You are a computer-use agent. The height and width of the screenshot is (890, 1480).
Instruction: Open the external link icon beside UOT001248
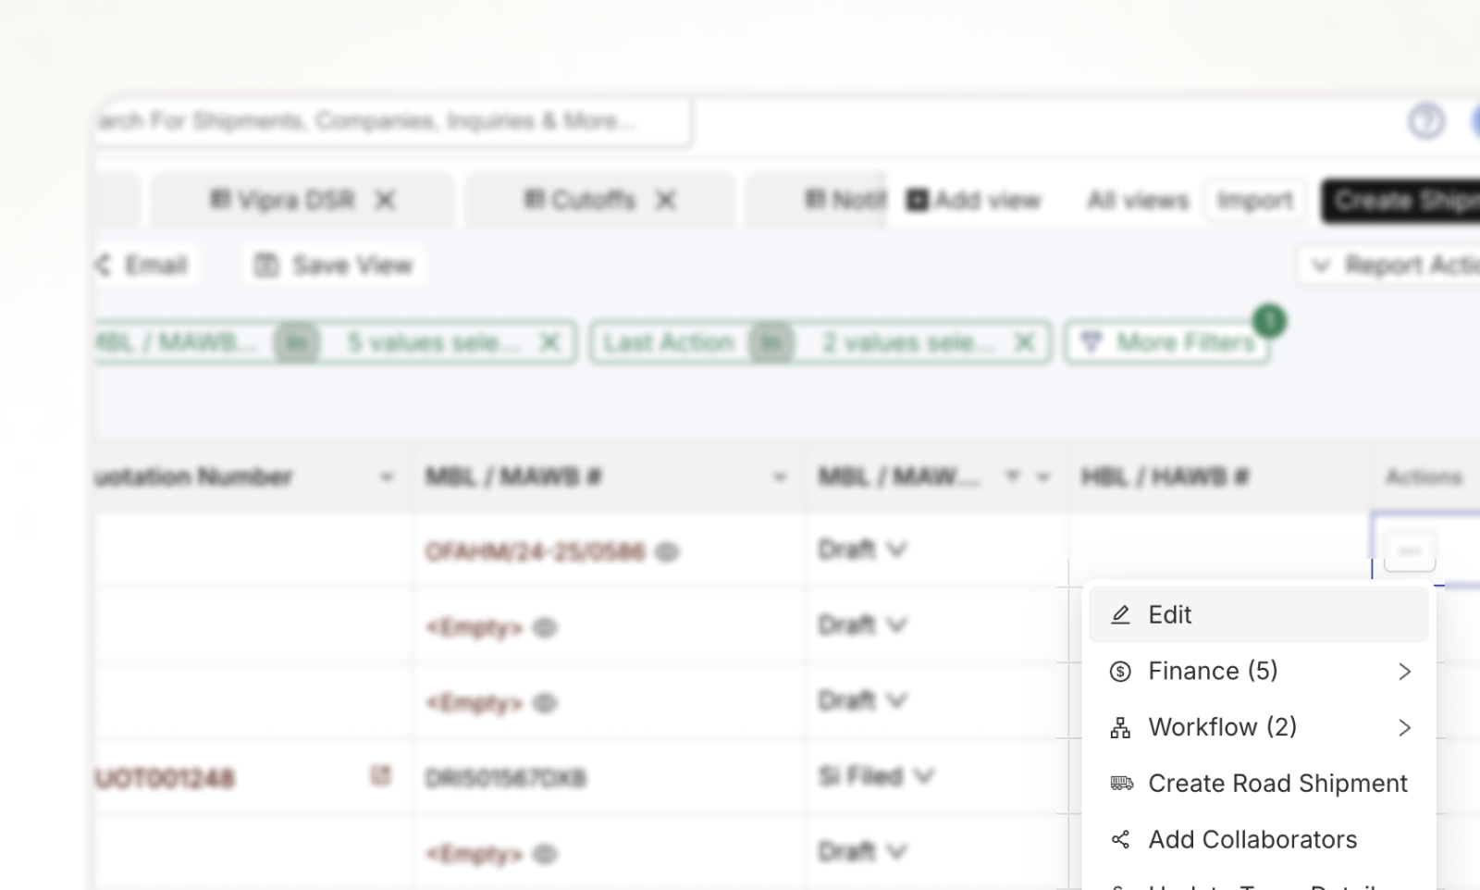380,775
